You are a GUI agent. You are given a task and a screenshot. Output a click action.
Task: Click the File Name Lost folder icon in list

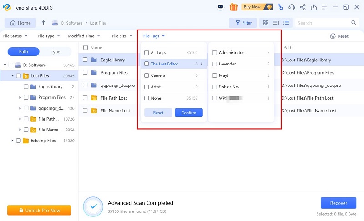94,110
